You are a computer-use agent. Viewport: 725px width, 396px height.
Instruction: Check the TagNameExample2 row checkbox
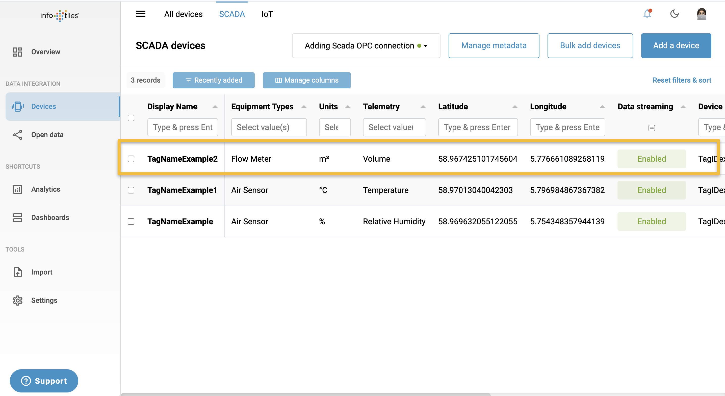131,159
